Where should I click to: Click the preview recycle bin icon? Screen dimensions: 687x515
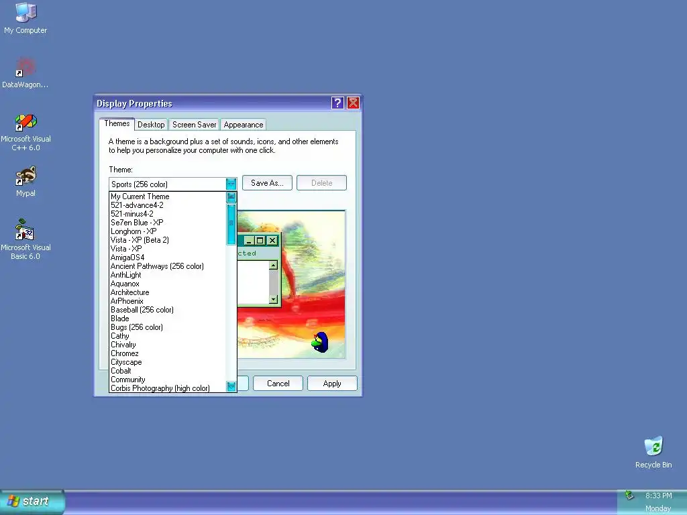click(x=320, y=342)
